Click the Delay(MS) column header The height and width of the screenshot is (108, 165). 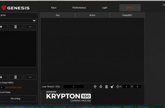(127, 15)
